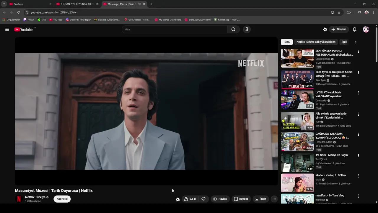Click the Oluştur create button
Viewport: 378px width, 213px height.
(x=339, y=29)
